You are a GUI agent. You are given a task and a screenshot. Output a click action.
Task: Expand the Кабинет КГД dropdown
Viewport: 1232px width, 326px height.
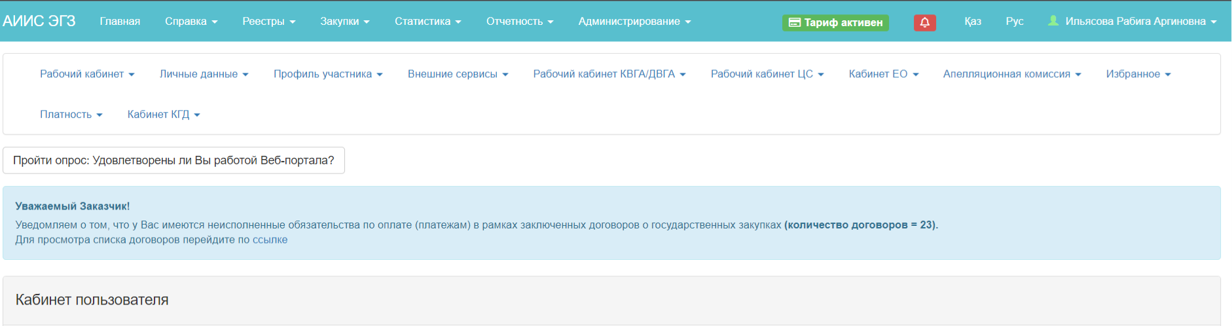coord(164,115)
